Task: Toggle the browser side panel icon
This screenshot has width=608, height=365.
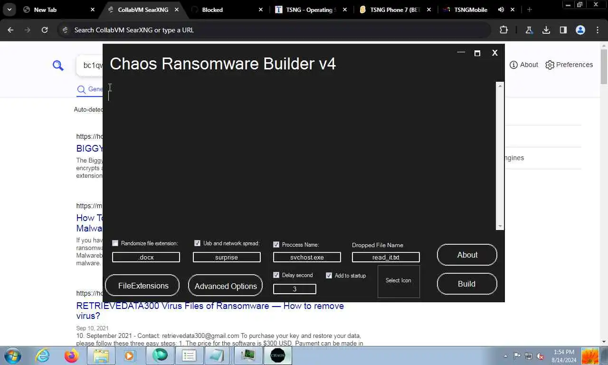Action: (563, 30)
